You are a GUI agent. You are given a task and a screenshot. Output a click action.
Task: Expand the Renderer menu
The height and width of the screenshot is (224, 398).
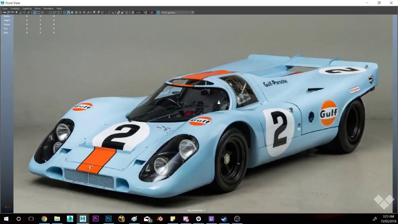49,8
